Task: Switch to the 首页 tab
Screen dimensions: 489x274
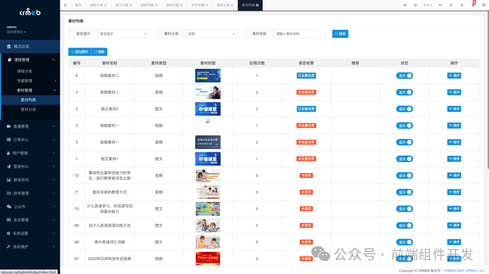Action: tap(78, 5)
